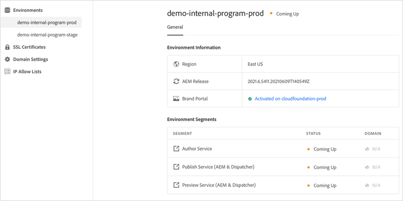This screenshot has height=201, width=403.
Task: Click the demo-internal-program-prod page title
Action: click(x=215, y=13)
